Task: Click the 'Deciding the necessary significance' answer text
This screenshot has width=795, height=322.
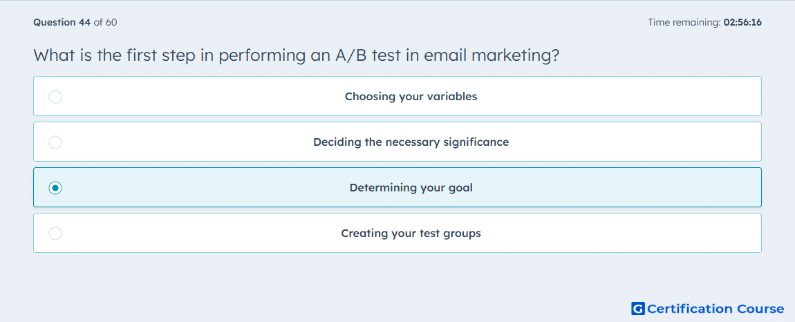Action: click(411, 142)
